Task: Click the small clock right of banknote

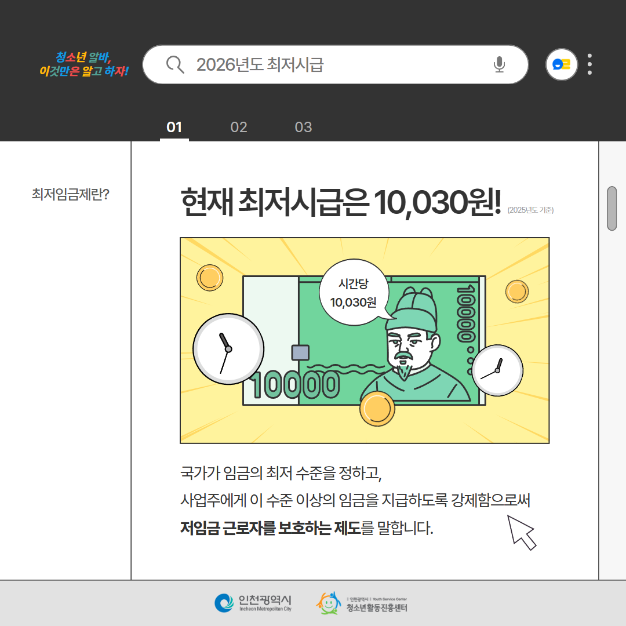Action: (x=497, y=370)
